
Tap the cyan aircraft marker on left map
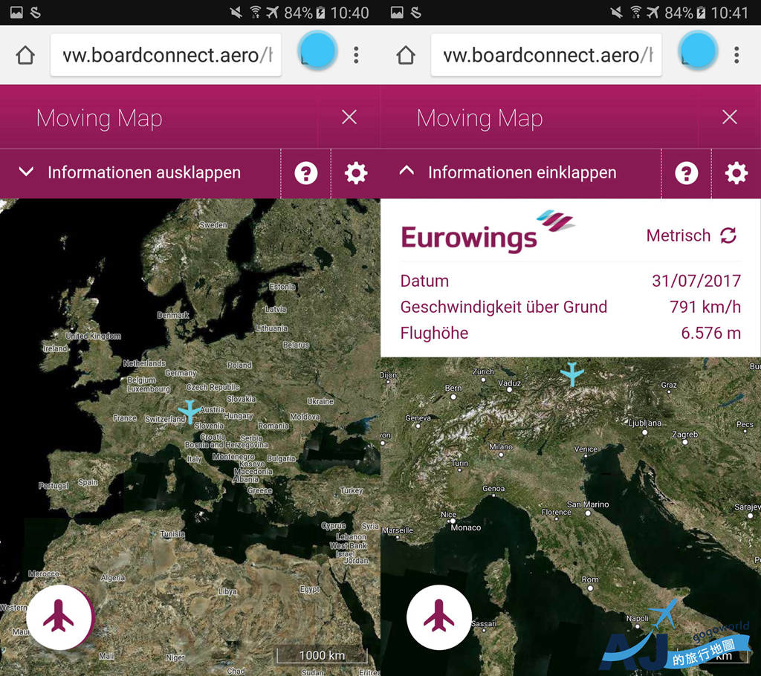click(x=190, y=412)
